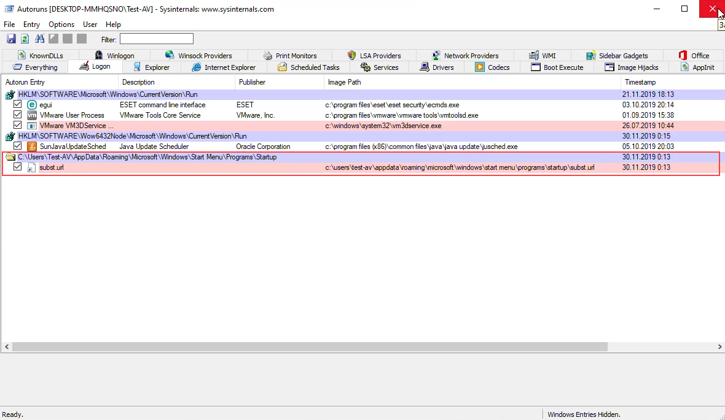The width and height of the screenshot is (725, 420).
Task: Click the Startup folder icon
Action: pos(10,157)
